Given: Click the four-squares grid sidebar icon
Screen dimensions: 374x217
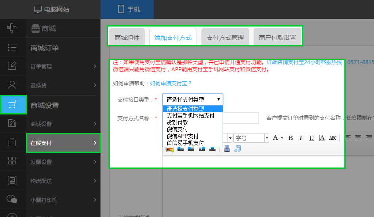Looking at the screenshot, I should coord(13,161).
